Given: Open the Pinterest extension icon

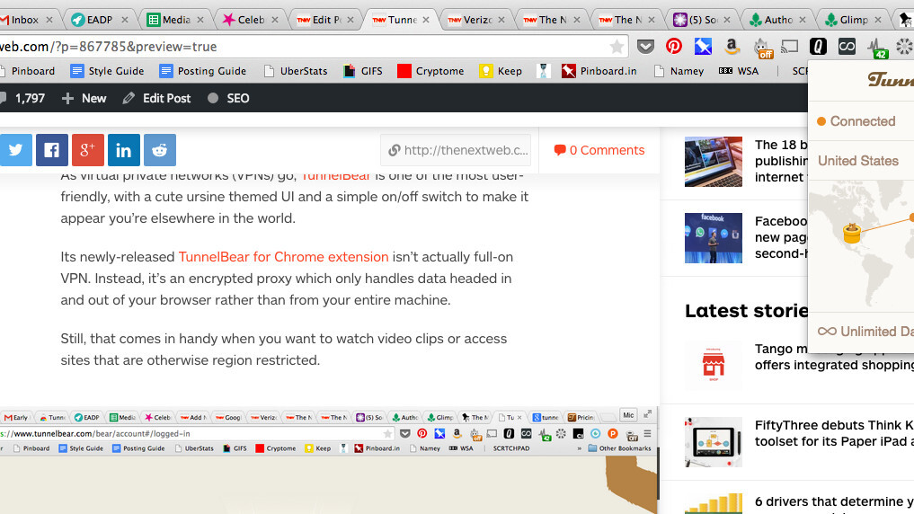Looking at the screenshot, I should 674,47.
